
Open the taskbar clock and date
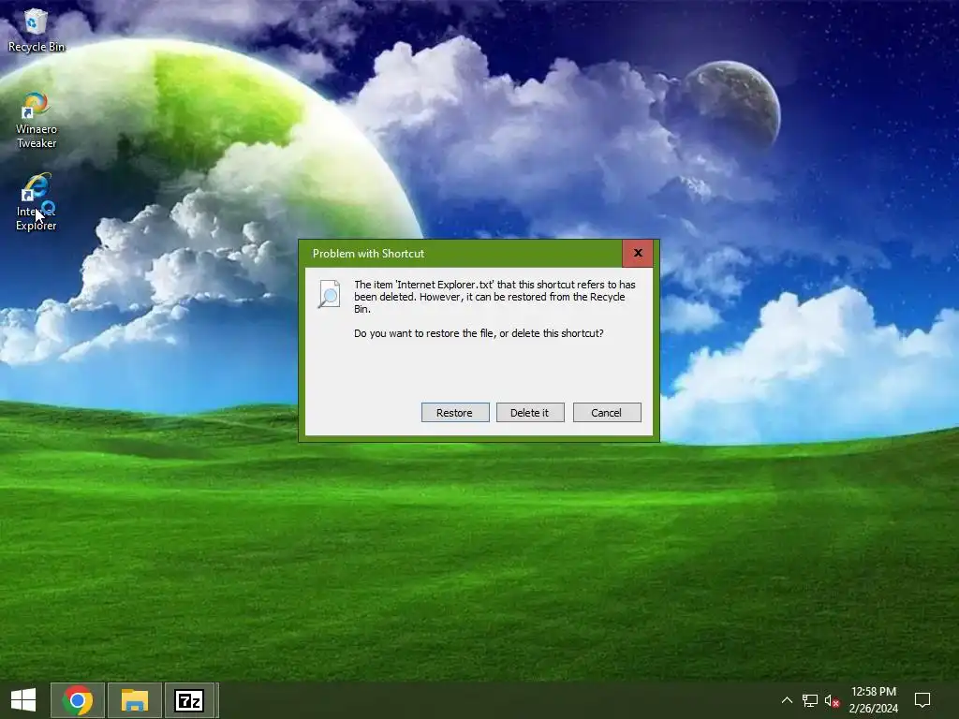tap(874, 700)
